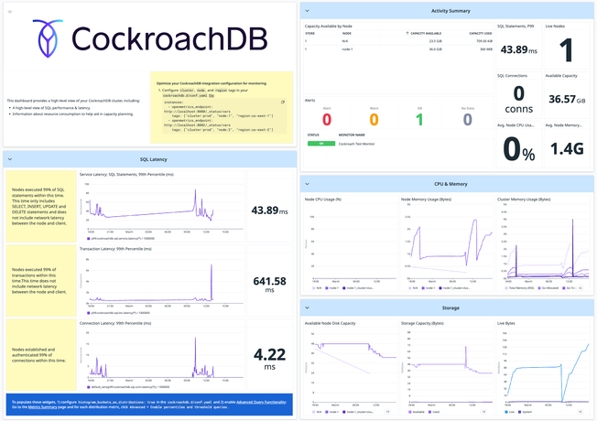Click the 43.89 ms value in SQL Latency
This screenshot has height=421, width=597.
[x=269, y=210]
